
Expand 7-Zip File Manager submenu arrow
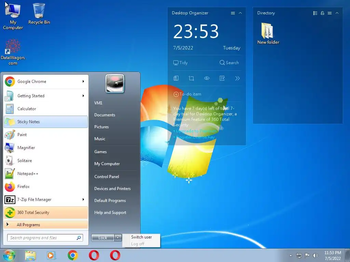coord(83,199)
